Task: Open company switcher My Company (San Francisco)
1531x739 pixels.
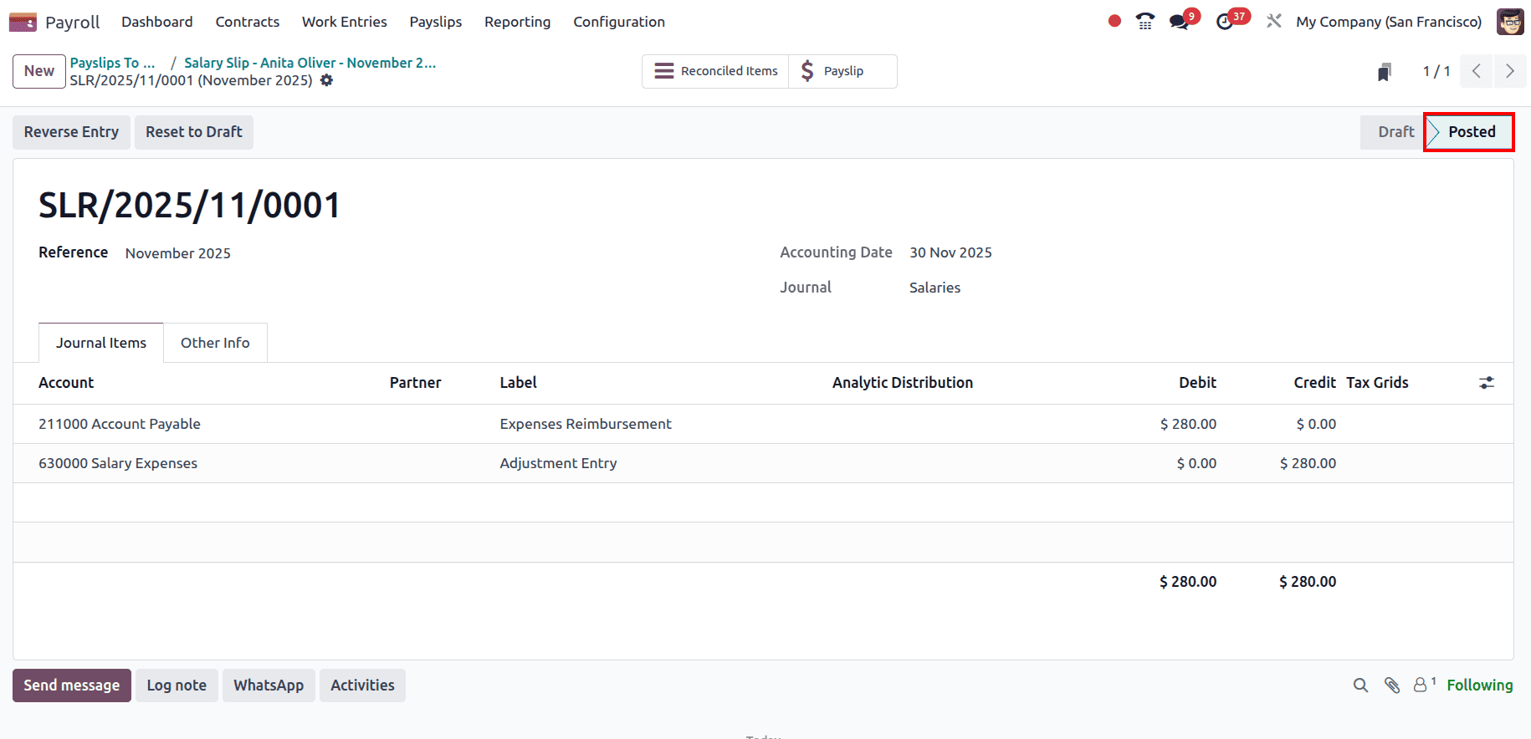Action: click(1389, 22)
